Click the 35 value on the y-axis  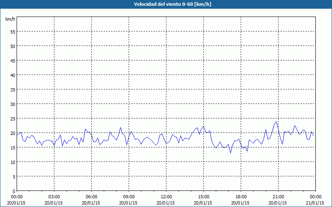point(13,89)
